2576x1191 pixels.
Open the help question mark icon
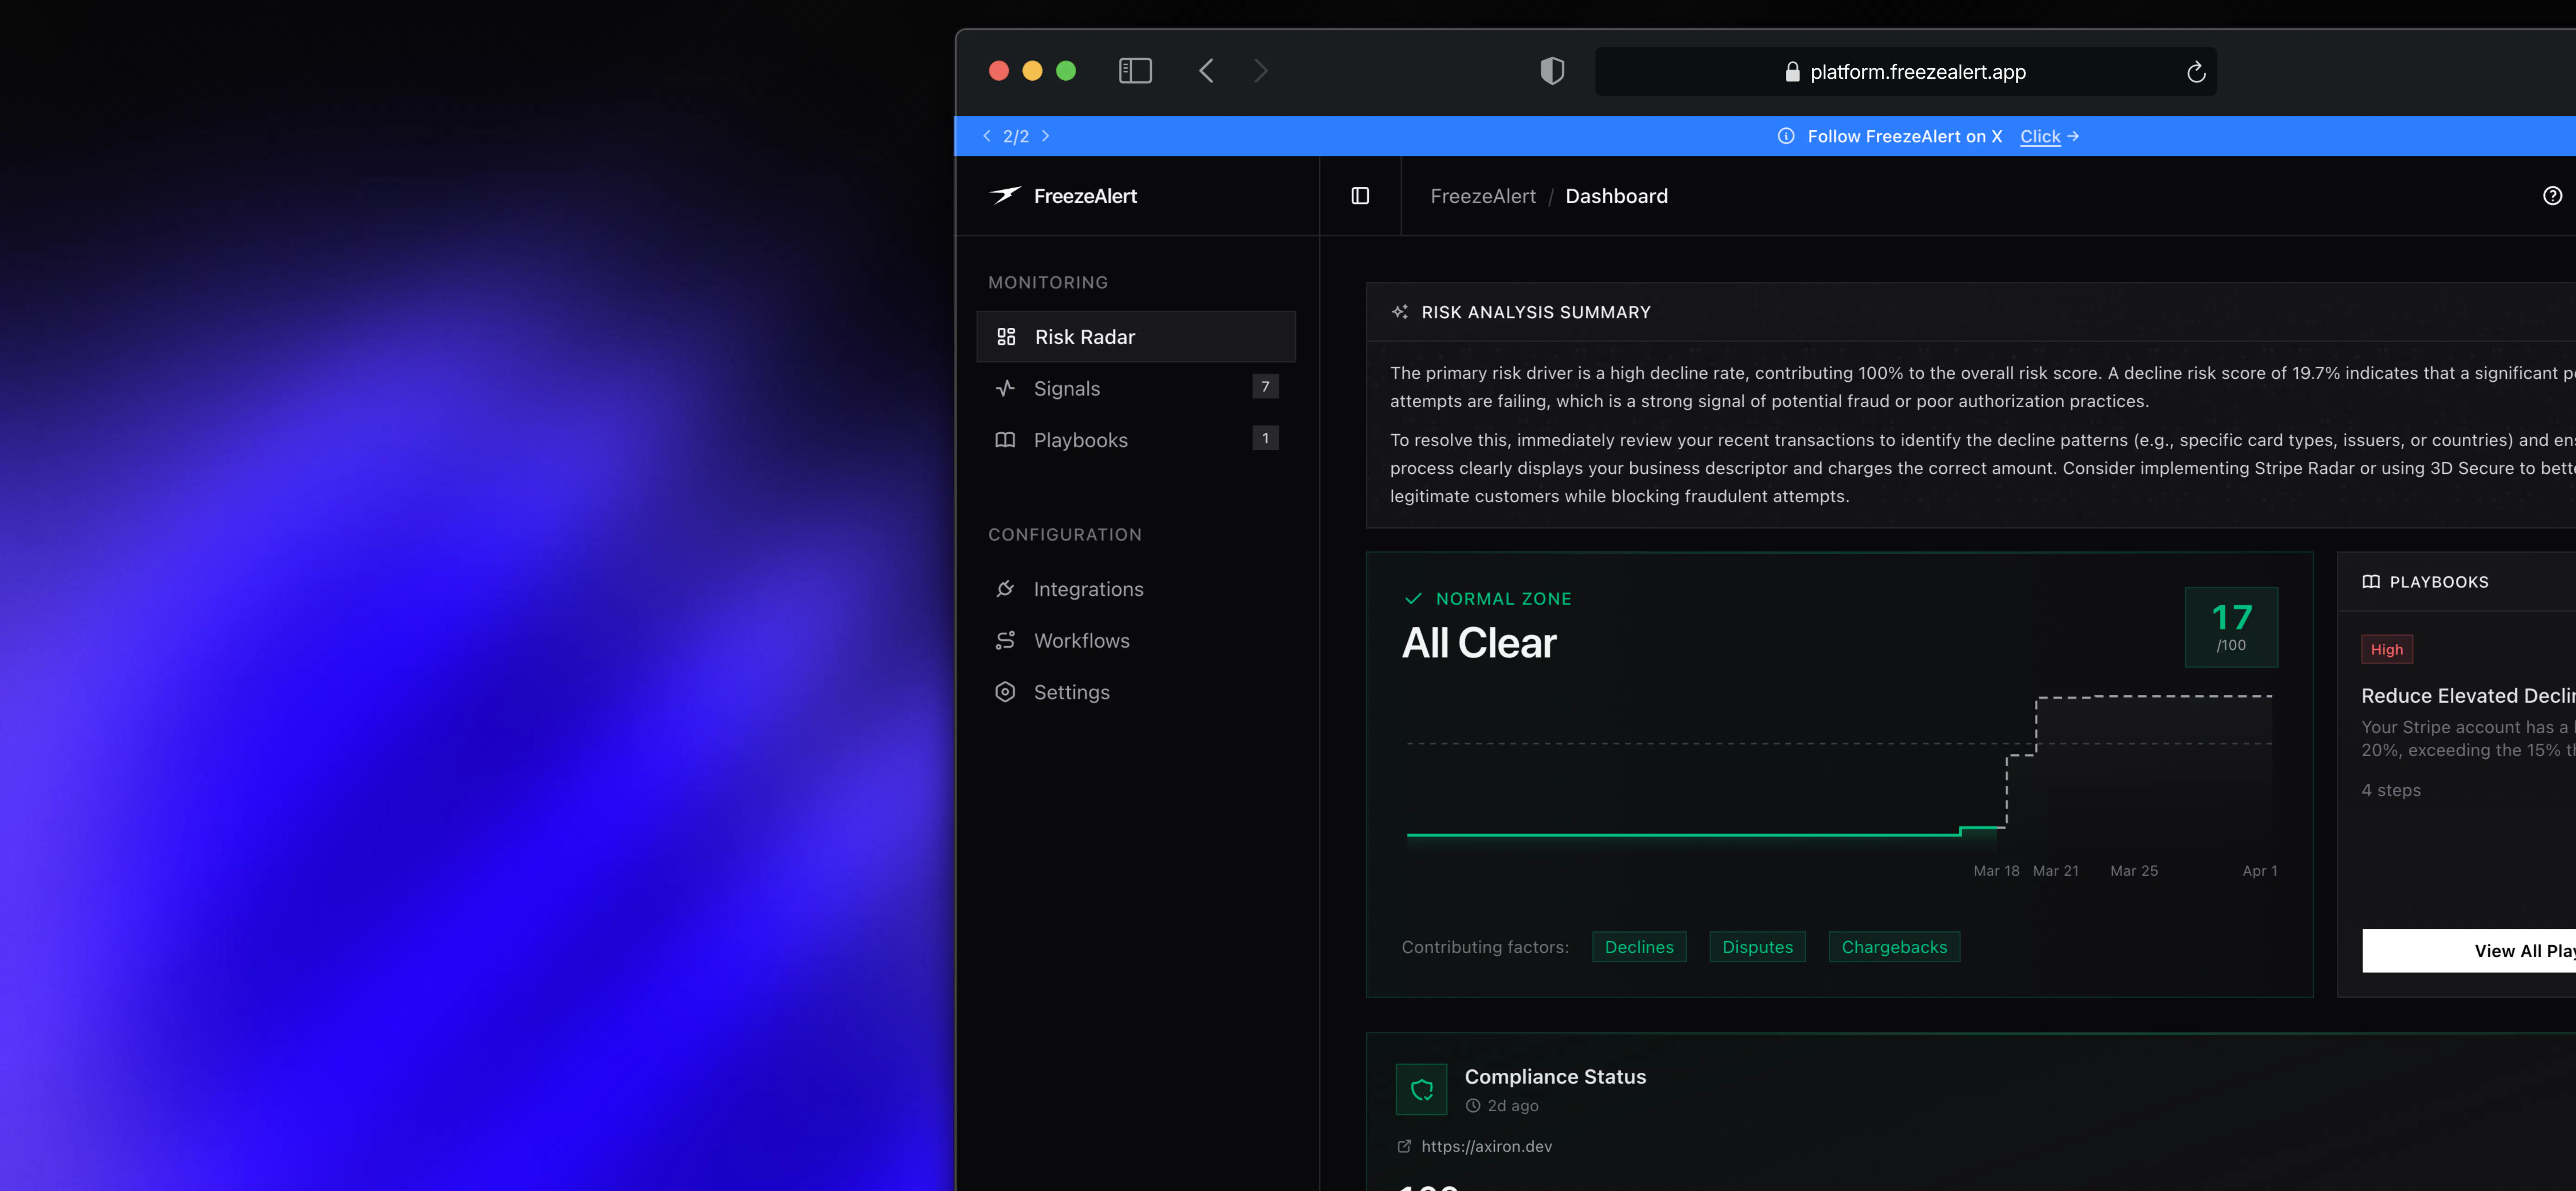point(2552,196)
